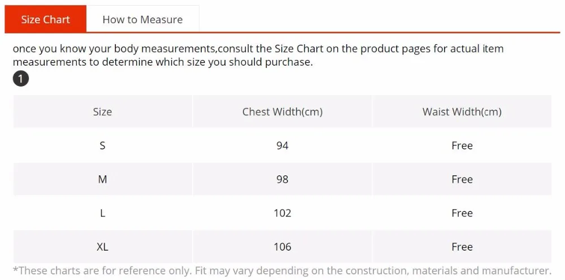The image size is (565, 280).
Task: Click the chest width value 102
Action: tap(282, 213)
